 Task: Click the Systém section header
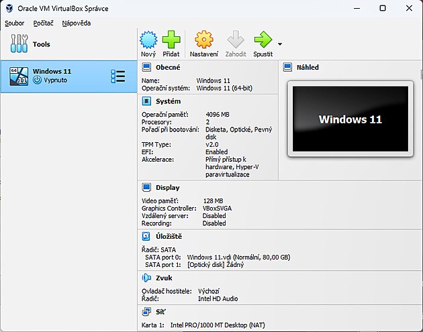pos(167,101)
